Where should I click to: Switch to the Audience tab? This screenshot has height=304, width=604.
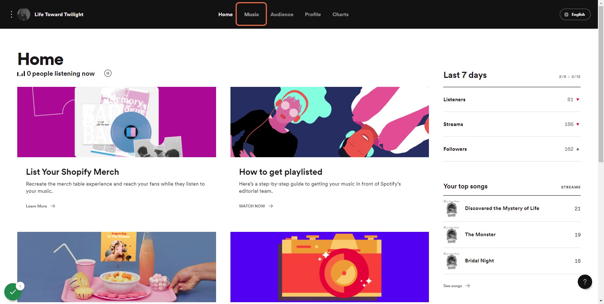282,14
